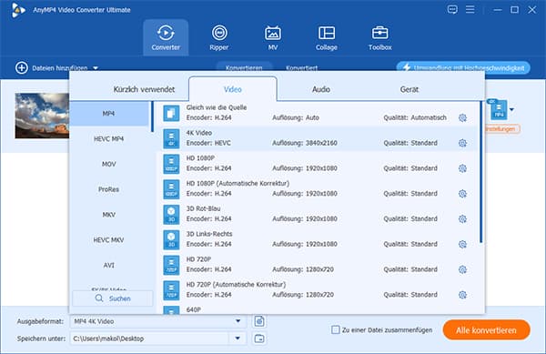Open the output folder icon beside Speichern unter
Screen dimensions: 546x354
pos(259,339)
